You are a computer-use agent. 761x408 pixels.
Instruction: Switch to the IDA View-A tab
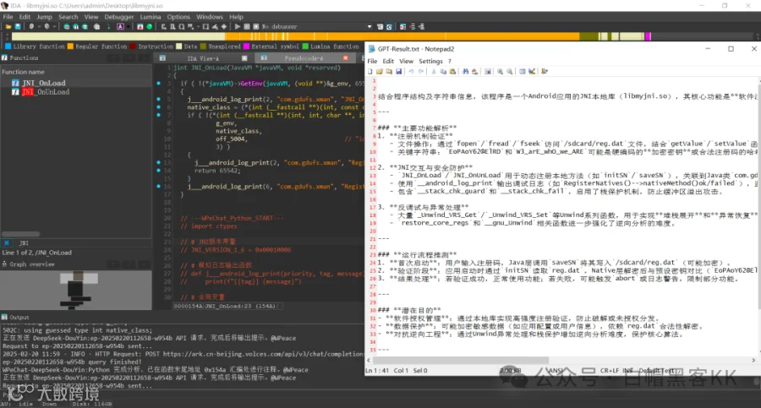coord(203,58)
